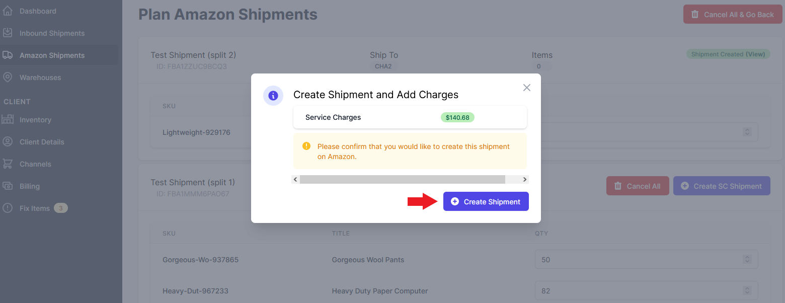Click the Fix Items alert icon
Image resolution: width=785 pixels, height=303 pixels.
pyautogui.click(x=8, y=208)
